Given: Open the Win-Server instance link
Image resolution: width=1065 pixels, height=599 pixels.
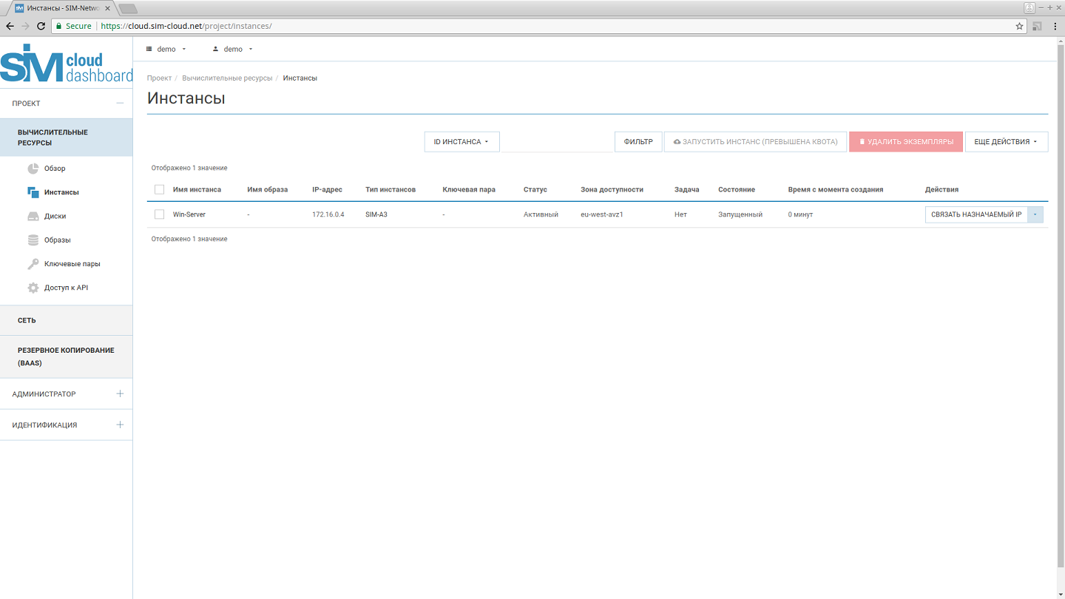Looking at the screenshot, I should pyautogui.click(x=189, y=214).
